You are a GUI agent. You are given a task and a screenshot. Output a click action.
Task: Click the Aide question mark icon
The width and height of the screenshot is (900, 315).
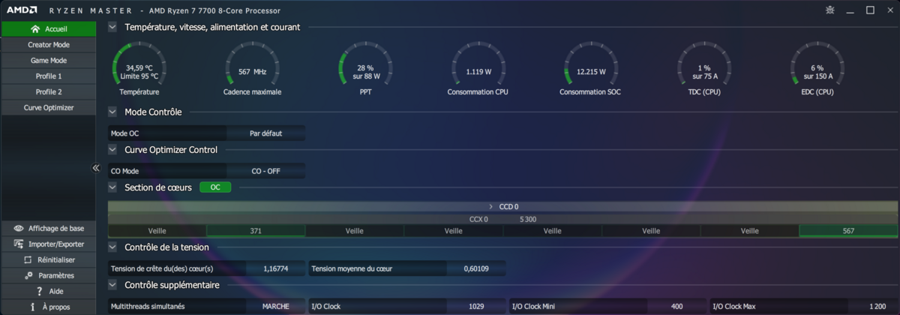[x=38, y=291]
